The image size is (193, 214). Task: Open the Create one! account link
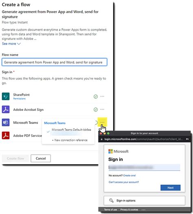[129, 175]
